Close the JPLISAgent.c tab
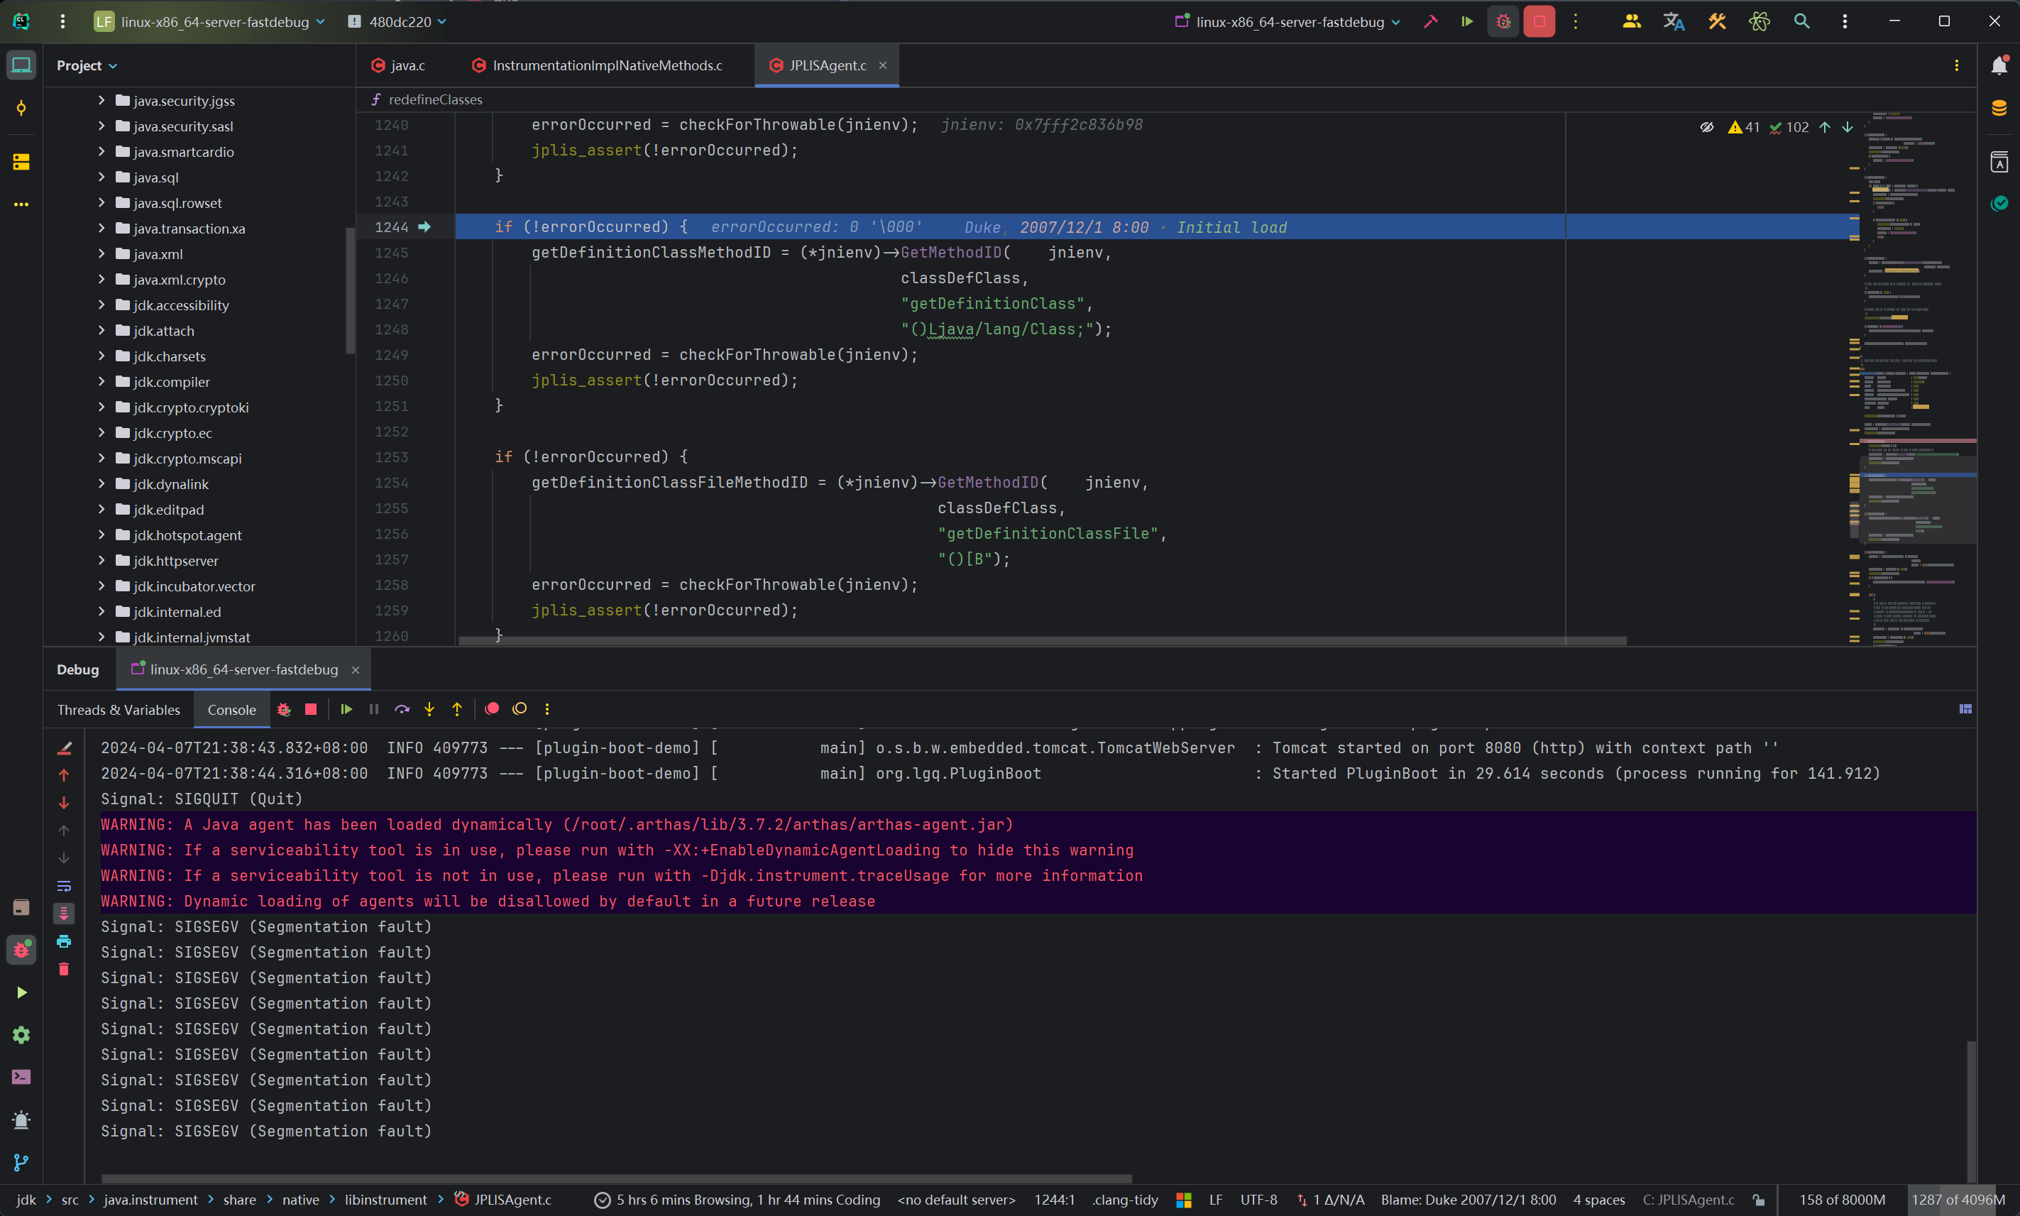Viewport: 2020px width, 1216px height. 883,65
